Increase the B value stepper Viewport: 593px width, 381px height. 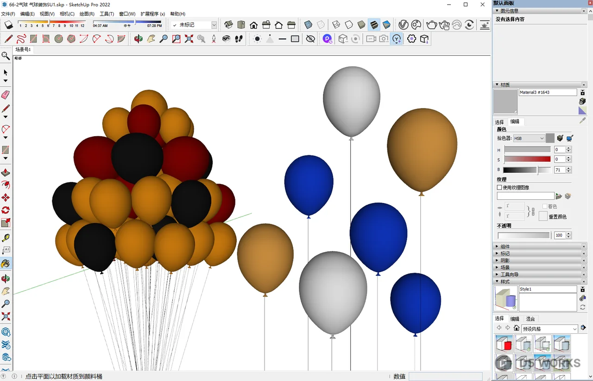[x=568, y=168]
